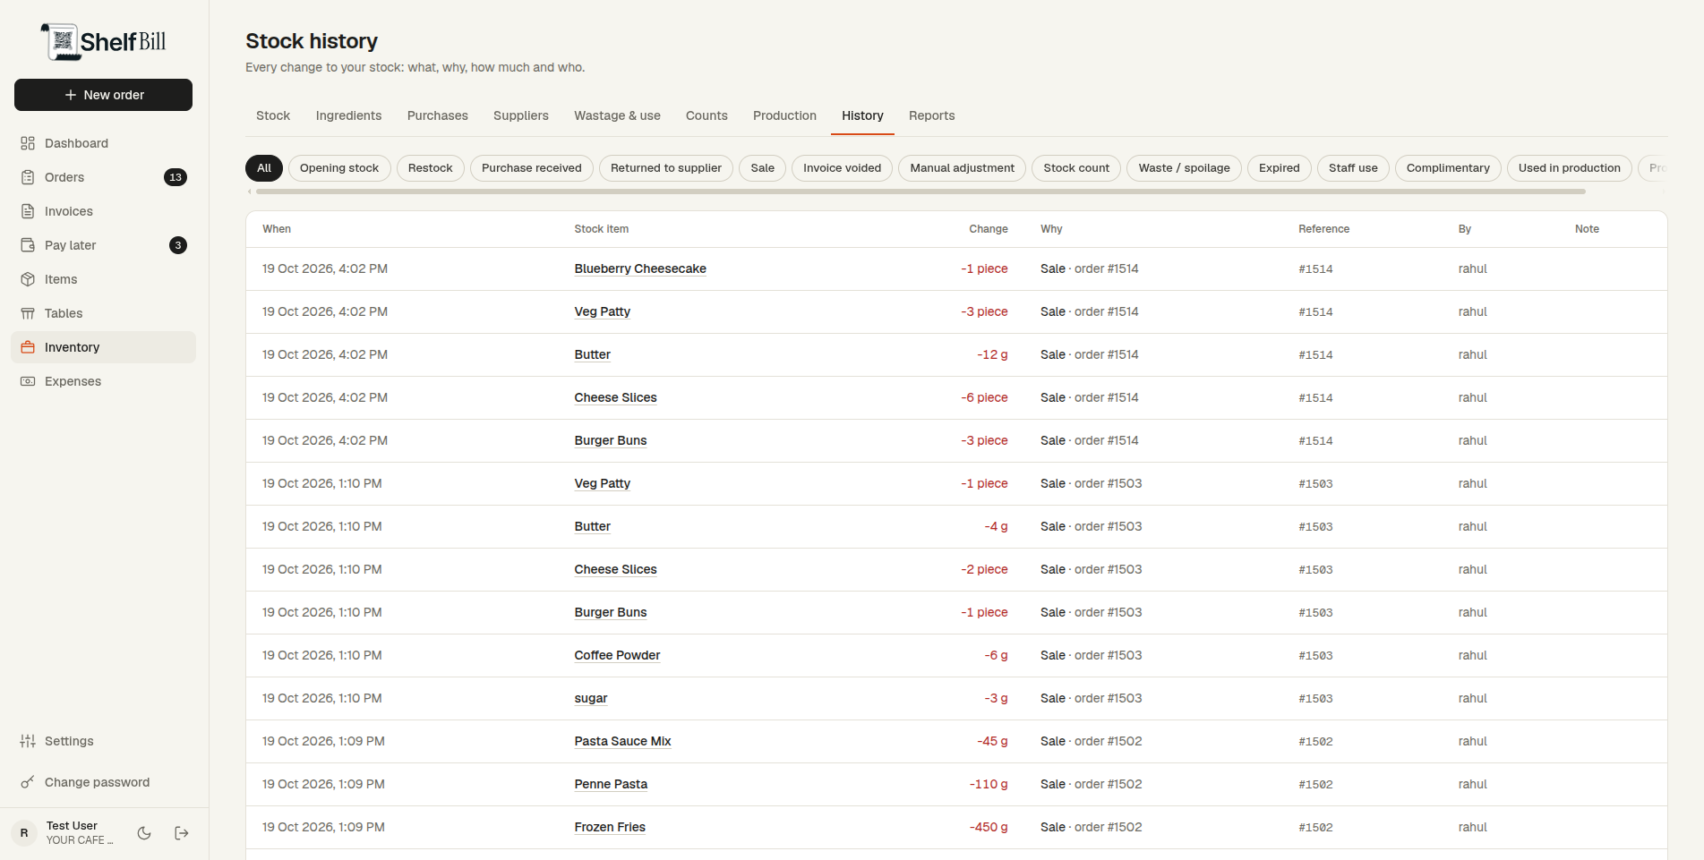
Task: Click the R user avatar
Action: [24, 833]
